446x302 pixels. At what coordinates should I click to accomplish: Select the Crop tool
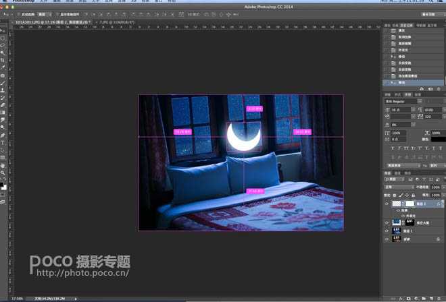coord(3,61)
